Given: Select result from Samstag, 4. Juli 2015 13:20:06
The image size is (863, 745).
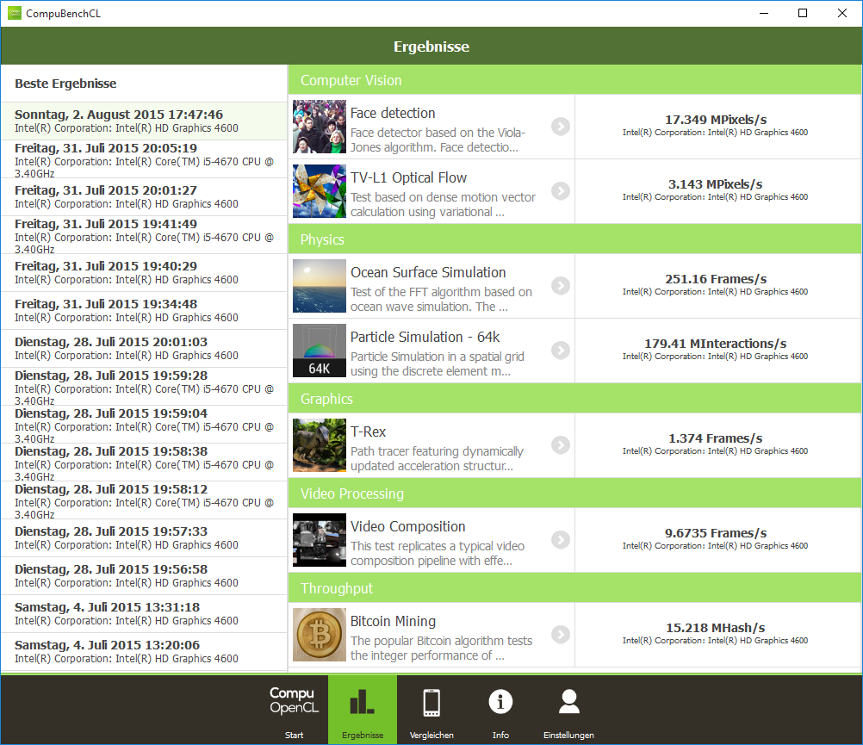Looking at the screenshot, I should click(144, 652).
